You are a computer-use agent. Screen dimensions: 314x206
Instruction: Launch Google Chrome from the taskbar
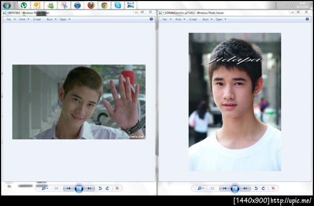(104, 5)
